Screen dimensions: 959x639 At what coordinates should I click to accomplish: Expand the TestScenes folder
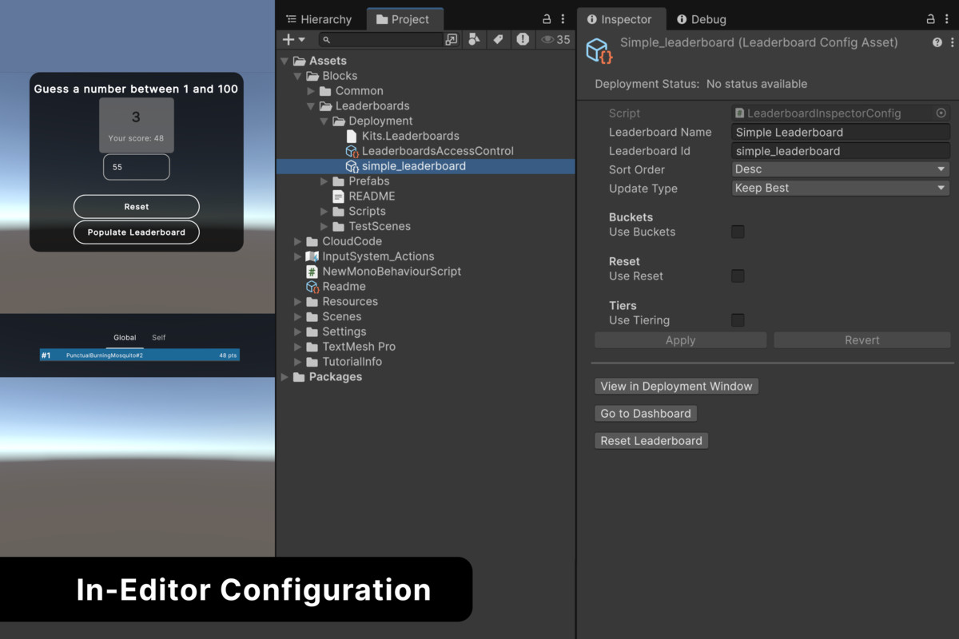click(324, 227)
